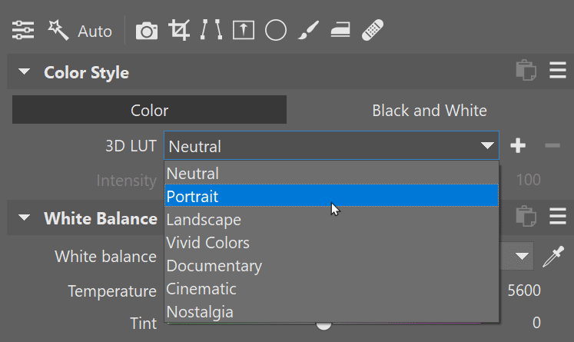574x342 pixels.
Task: Open the White balance preset dropdown arrow
Action: click(x=522, y=256)
